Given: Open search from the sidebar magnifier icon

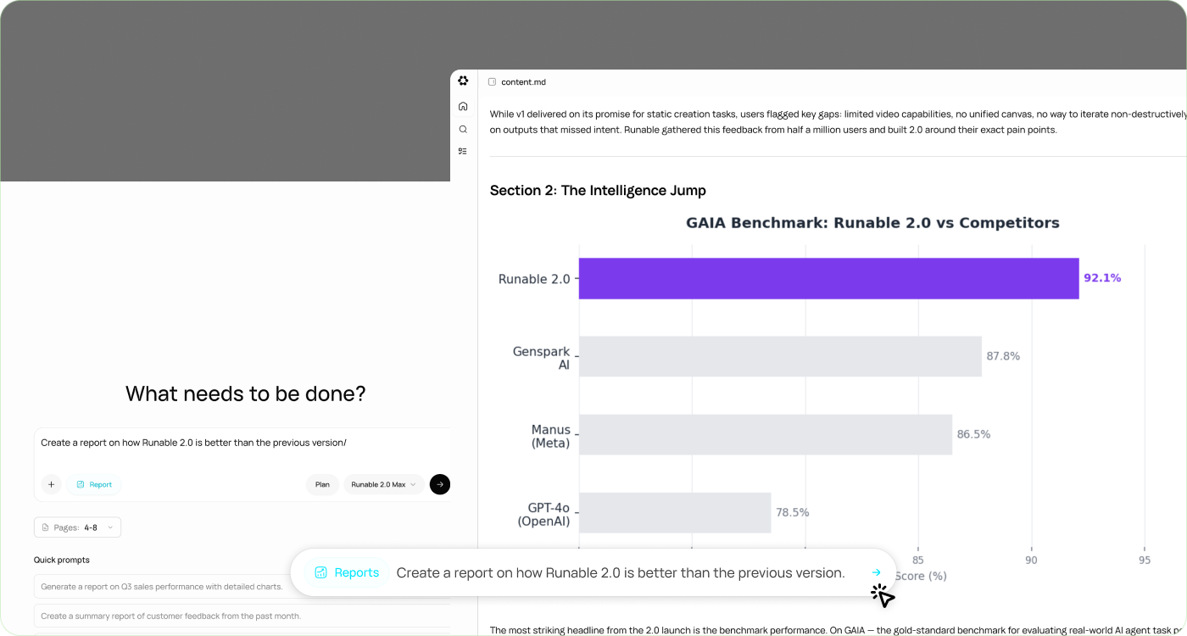Looking at the screenshot, I should tap(463, 129).
